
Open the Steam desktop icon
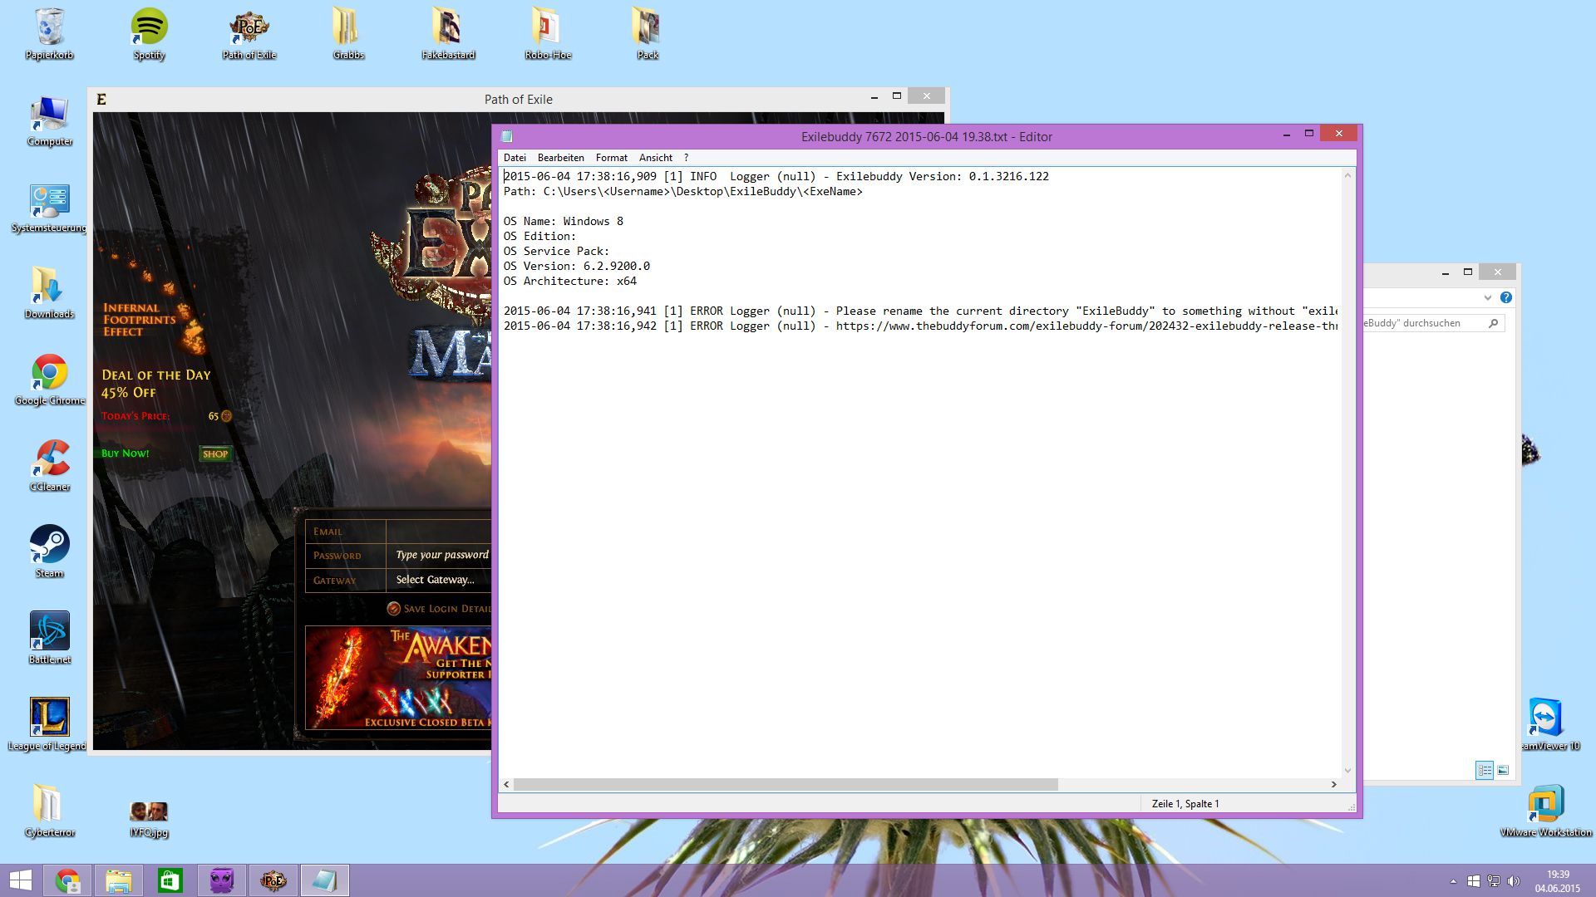(x=49, y=550)
